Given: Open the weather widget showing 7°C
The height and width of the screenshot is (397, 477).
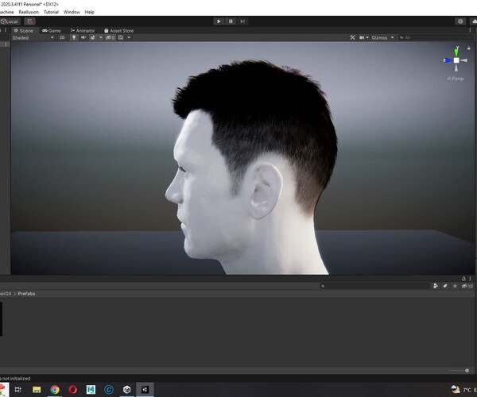Looking at the screenshot, I should pos(463,389).
